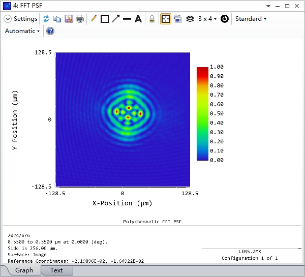Maximize the FFT PSF window
The height and width of the screenshot is (277, 305).
point(287,6)
